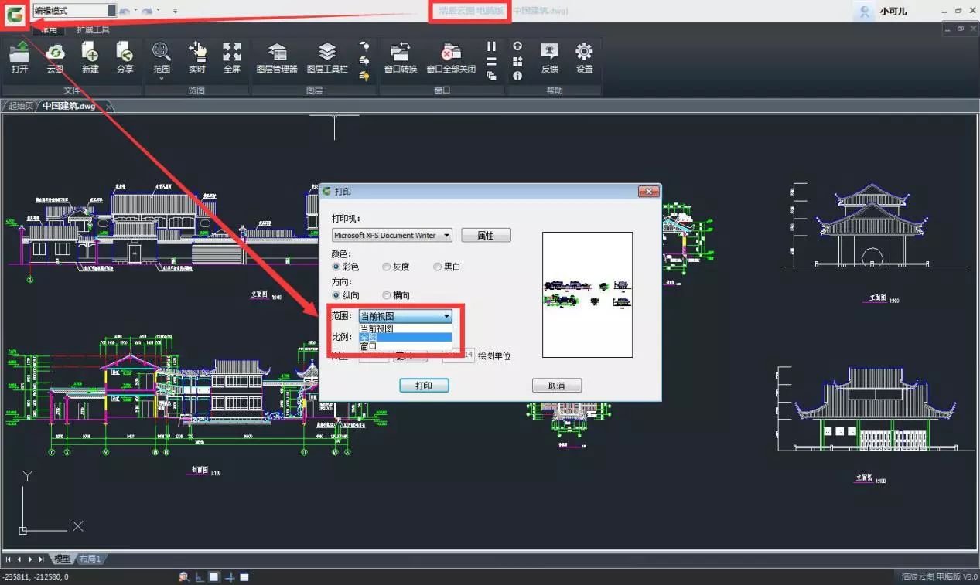Image resolution: width=980 pixels, height=585 pixels.
Task: Click the print preview thumbnail
Action: 587,294
